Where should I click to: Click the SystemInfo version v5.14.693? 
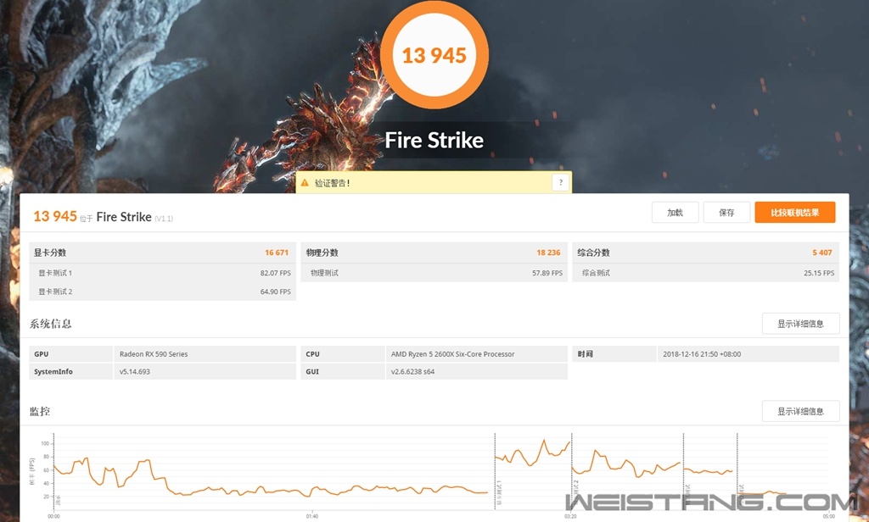(135, 372)
